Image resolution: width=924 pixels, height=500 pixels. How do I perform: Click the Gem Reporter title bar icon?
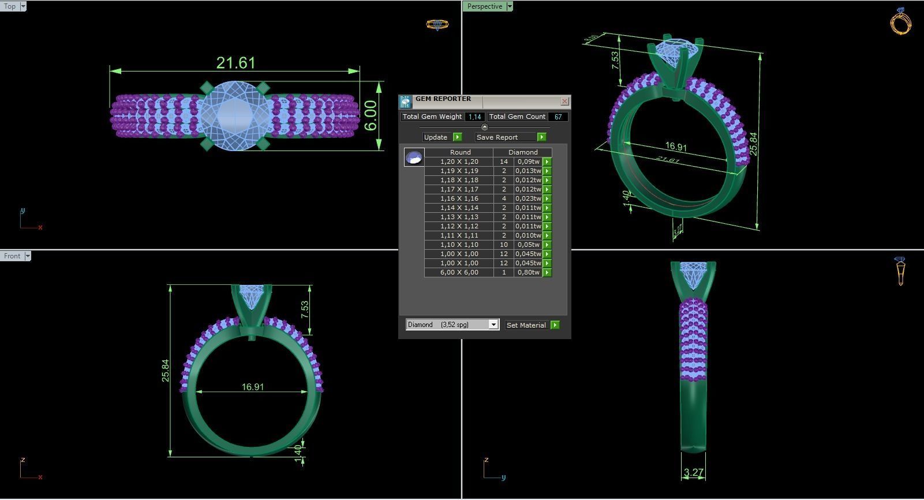pos(405,101)
